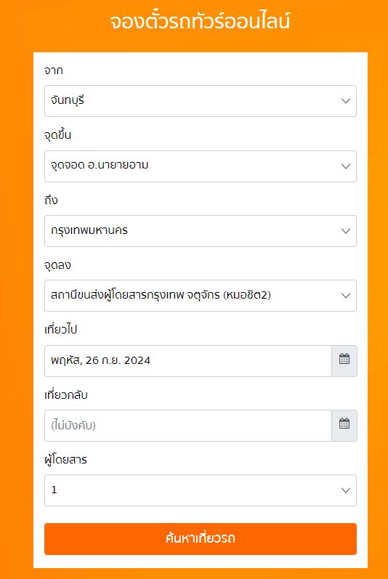Open calendar picker for เที่ยวไป date
Screen dimensions: 388x579
(x=344, y=361)
